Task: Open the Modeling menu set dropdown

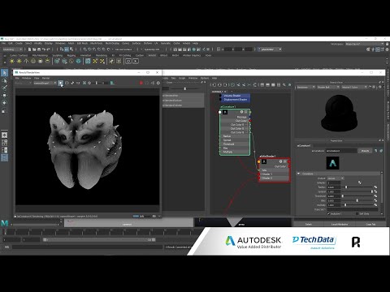Action: tap(12, 49)
